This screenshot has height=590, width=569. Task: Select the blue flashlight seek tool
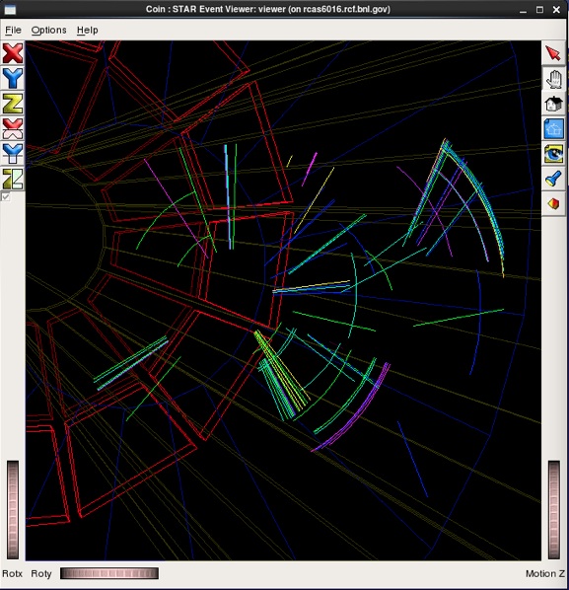pyautogui.click(x=553, y=179)
